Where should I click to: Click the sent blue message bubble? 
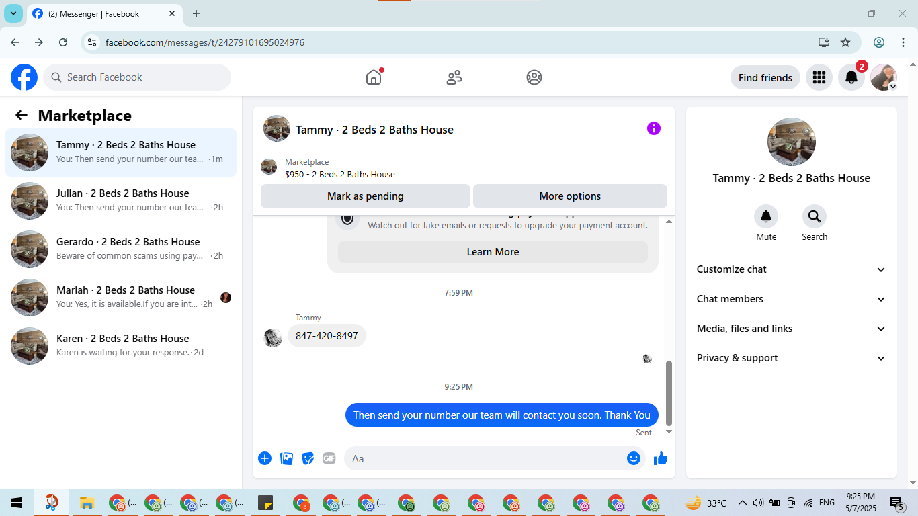502,415
